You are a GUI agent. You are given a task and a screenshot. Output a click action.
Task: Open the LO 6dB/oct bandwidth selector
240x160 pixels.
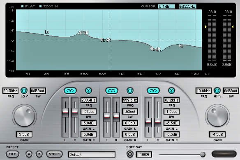coord(38,91)
